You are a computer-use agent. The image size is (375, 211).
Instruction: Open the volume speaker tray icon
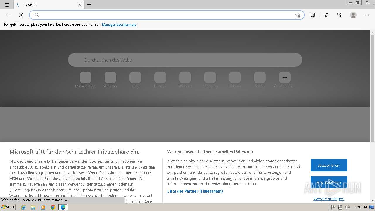pyautogui.click(x=347, y=207)
